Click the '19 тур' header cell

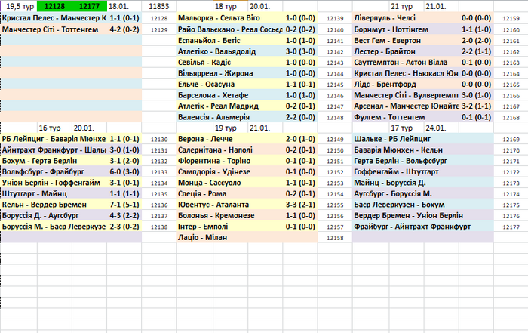coord(231,128)
